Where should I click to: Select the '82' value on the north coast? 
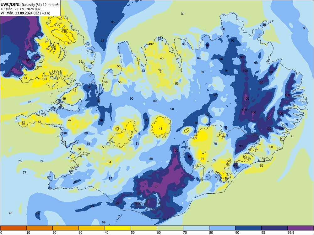point(159,39)
